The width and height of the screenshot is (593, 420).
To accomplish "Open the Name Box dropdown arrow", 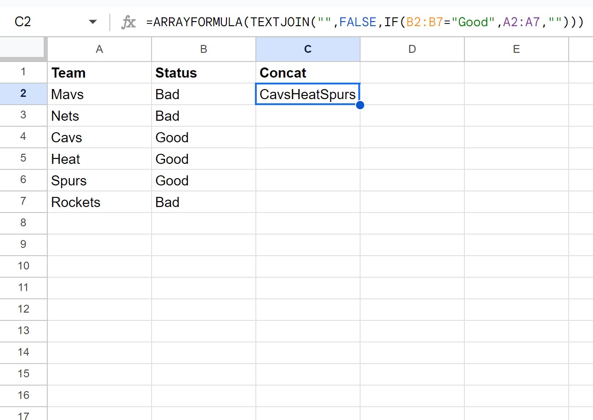I will click(x=93, y=22).
